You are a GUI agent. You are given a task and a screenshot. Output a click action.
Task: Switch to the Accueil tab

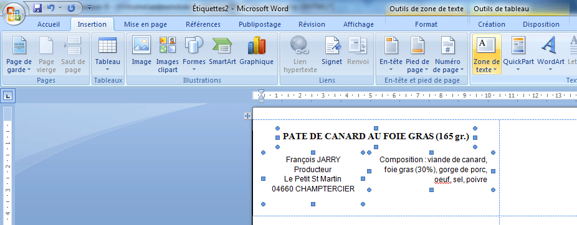pyautogui.click(x=49, y=25)
